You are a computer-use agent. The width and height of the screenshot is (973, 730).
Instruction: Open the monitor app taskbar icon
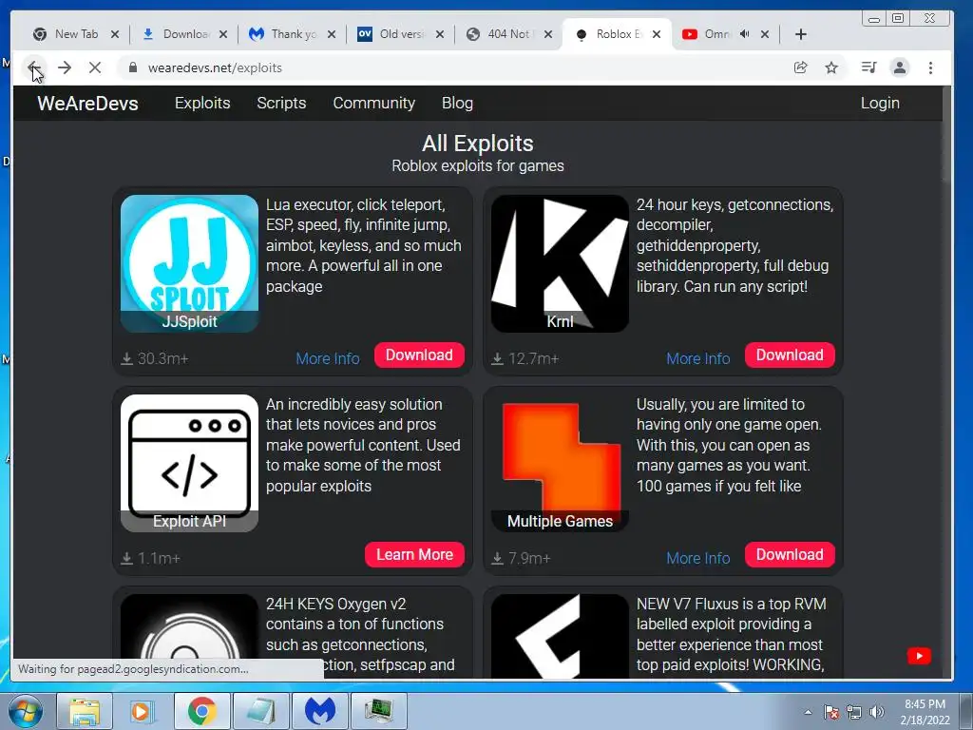pos(378,711)
